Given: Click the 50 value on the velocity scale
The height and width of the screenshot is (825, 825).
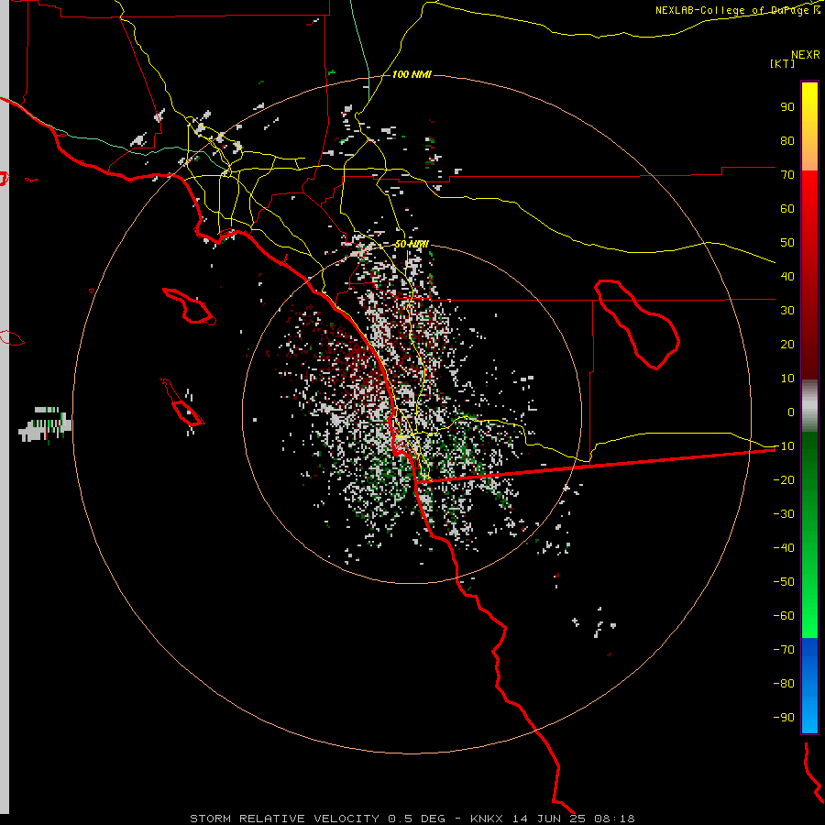Looking at the screenshot, I should pos(787,243).
